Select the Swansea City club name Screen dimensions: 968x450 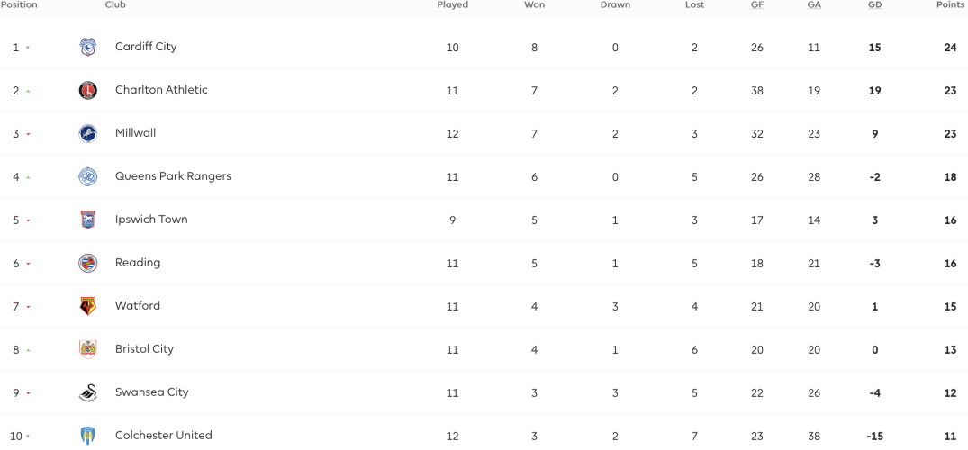pyautogui.click(x=152, y=392)
